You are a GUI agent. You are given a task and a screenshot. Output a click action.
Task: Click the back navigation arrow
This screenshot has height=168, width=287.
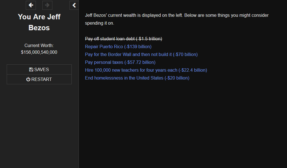31,5
